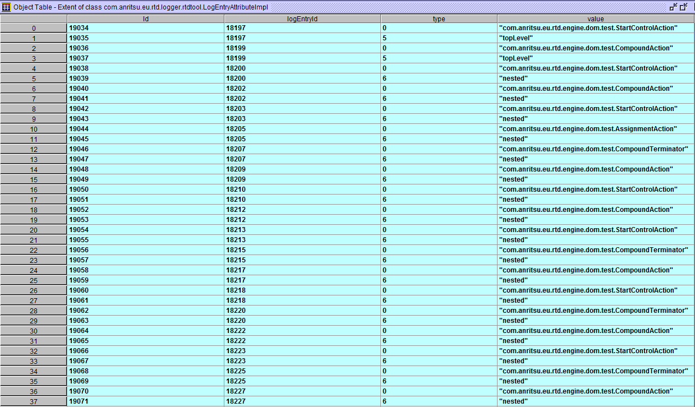
Task: Click logEntryId 18213 in row 21
Action: tap(302, 240)
